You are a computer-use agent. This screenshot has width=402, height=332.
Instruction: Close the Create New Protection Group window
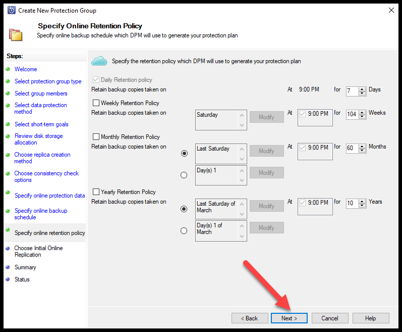(x=391, y=10)
